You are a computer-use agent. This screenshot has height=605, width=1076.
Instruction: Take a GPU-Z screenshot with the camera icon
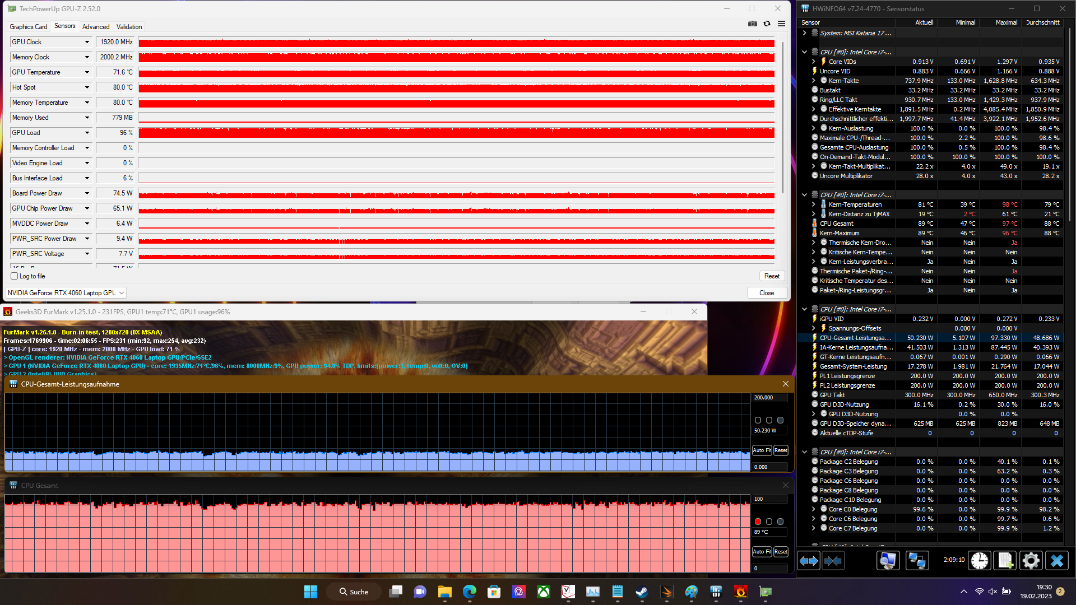coord(752,24)
